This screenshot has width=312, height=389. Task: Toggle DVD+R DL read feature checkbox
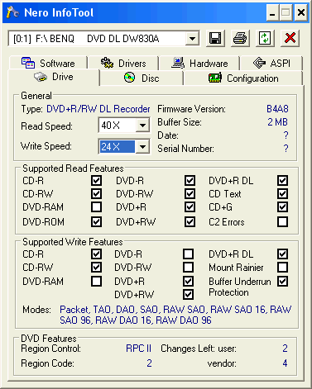pos(283,181)
